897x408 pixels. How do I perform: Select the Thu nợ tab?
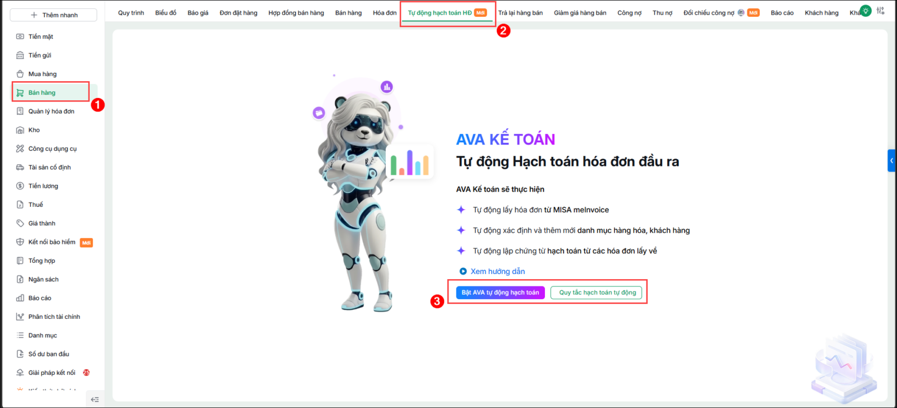(x=663, y=13)
